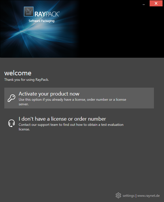
Task: Open settings via the gear icon
Action: [118, 195]
